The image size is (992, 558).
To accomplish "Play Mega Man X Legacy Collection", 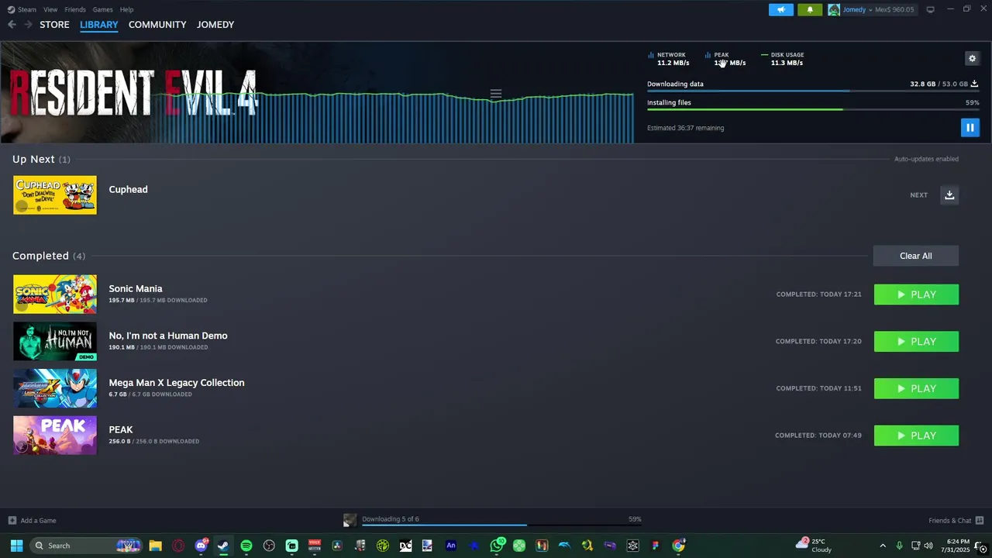I will click(916, 388).
